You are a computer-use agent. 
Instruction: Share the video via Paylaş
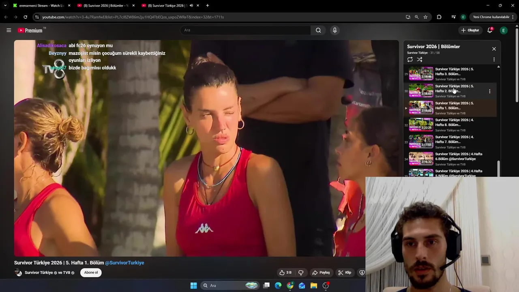coord(321,273)
